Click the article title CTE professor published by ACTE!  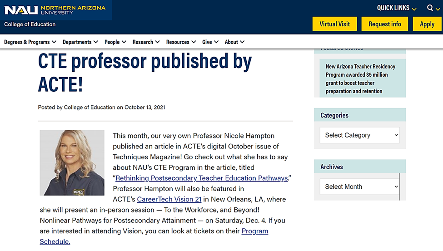(x=144, y=73)
